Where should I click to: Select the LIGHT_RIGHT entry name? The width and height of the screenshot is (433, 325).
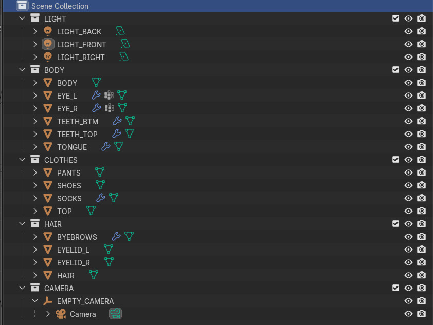(81, 57)
